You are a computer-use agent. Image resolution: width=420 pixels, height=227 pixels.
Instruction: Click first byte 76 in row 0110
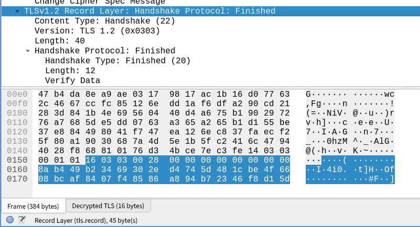[x=44, y=122]
